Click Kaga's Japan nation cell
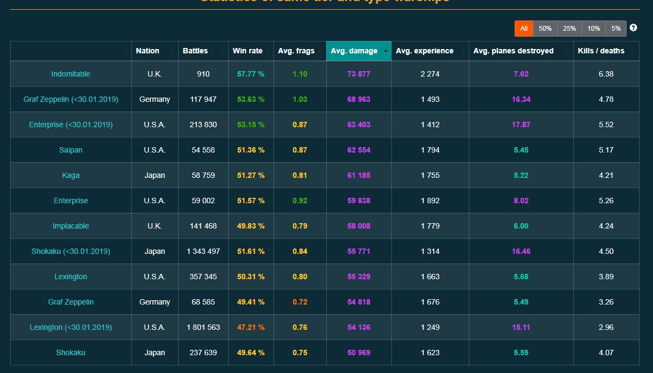Viewport: 653px width, 373px height. click(155, 175)
